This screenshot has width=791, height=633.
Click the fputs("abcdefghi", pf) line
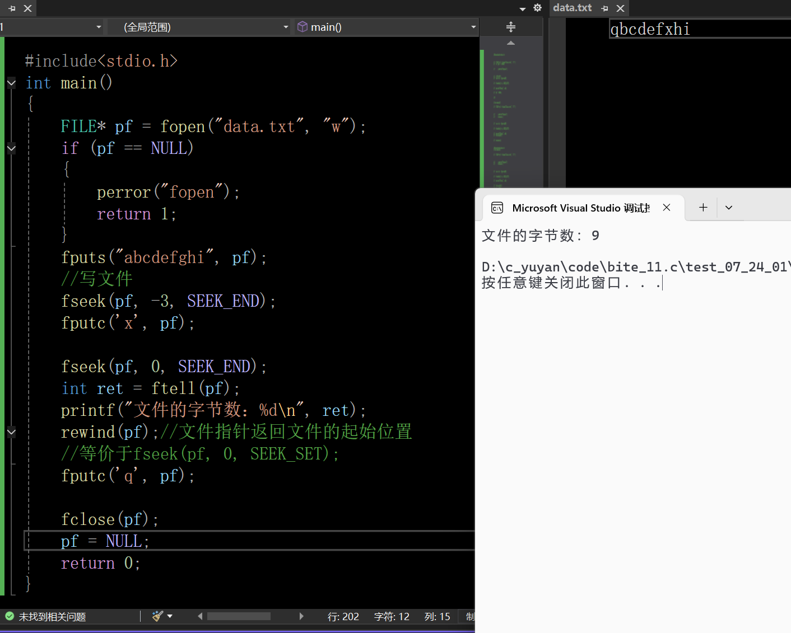click(x=164, y=257)
